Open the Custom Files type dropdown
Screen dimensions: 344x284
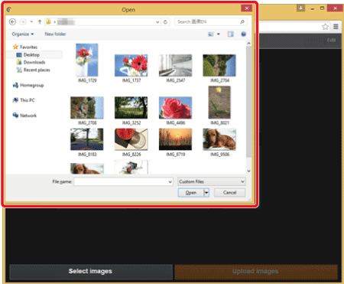click(x=212, y=181)
